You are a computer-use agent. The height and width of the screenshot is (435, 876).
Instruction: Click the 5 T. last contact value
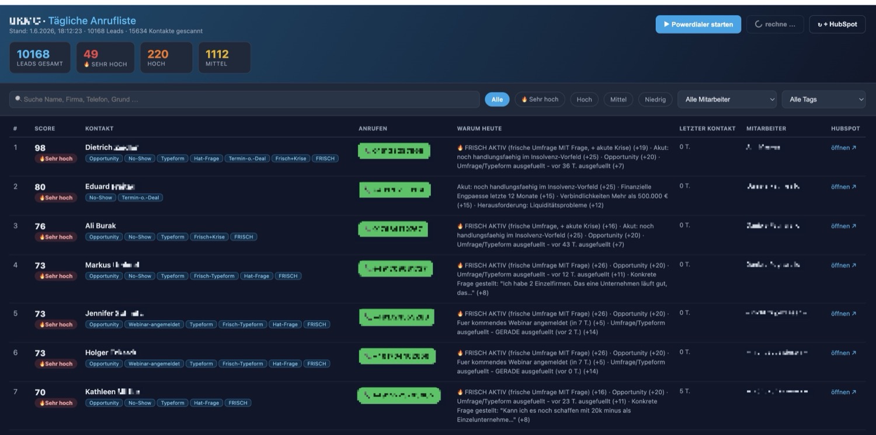point(684,391)
